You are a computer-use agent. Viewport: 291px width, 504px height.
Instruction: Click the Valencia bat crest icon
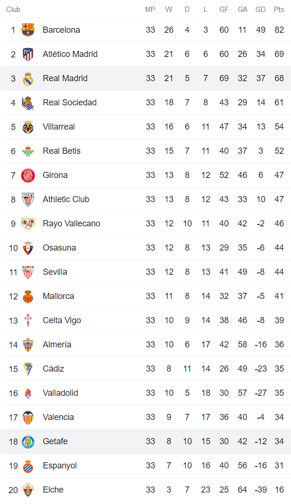(28, 417)
